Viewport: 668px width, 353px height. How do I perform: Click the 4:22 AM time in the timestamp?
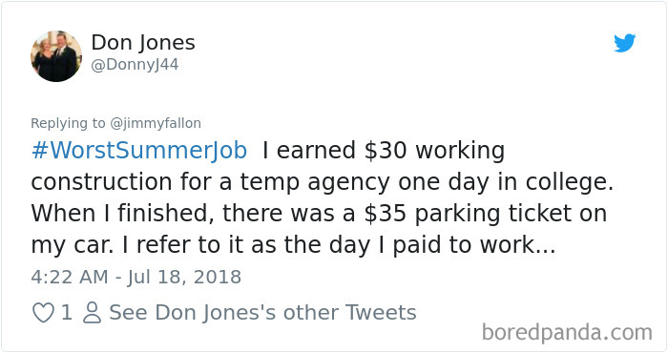pos(70,277)
